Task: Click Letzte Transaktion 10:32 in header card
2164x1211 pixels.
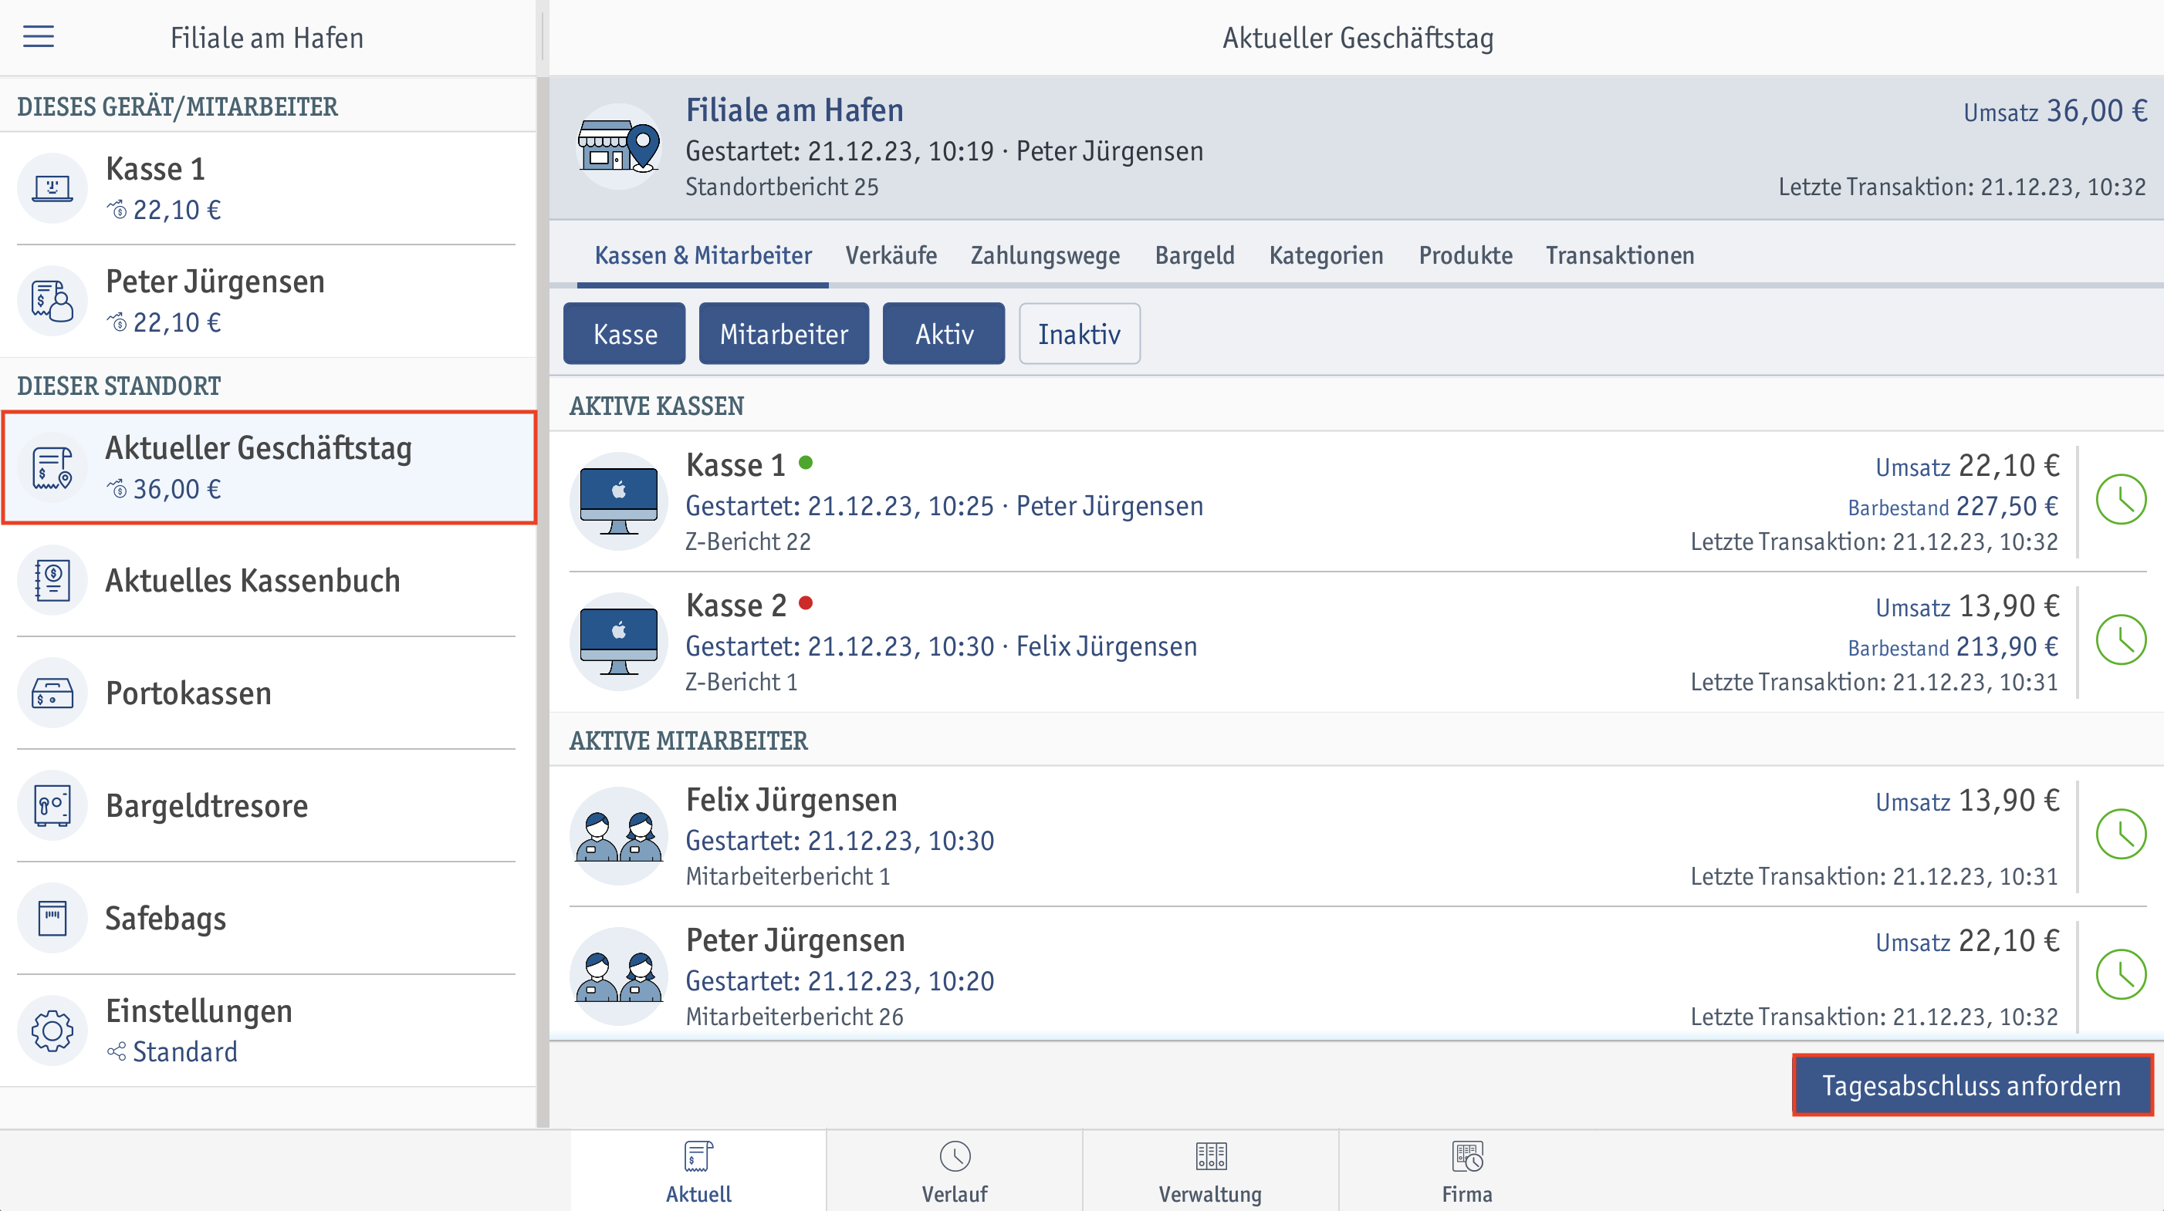Action: 1963,187
